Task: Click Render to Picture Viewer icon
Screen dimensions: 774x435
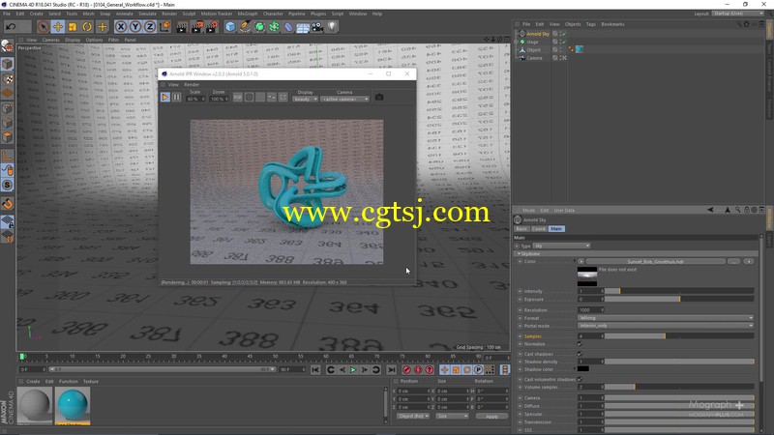Action: 196,27
